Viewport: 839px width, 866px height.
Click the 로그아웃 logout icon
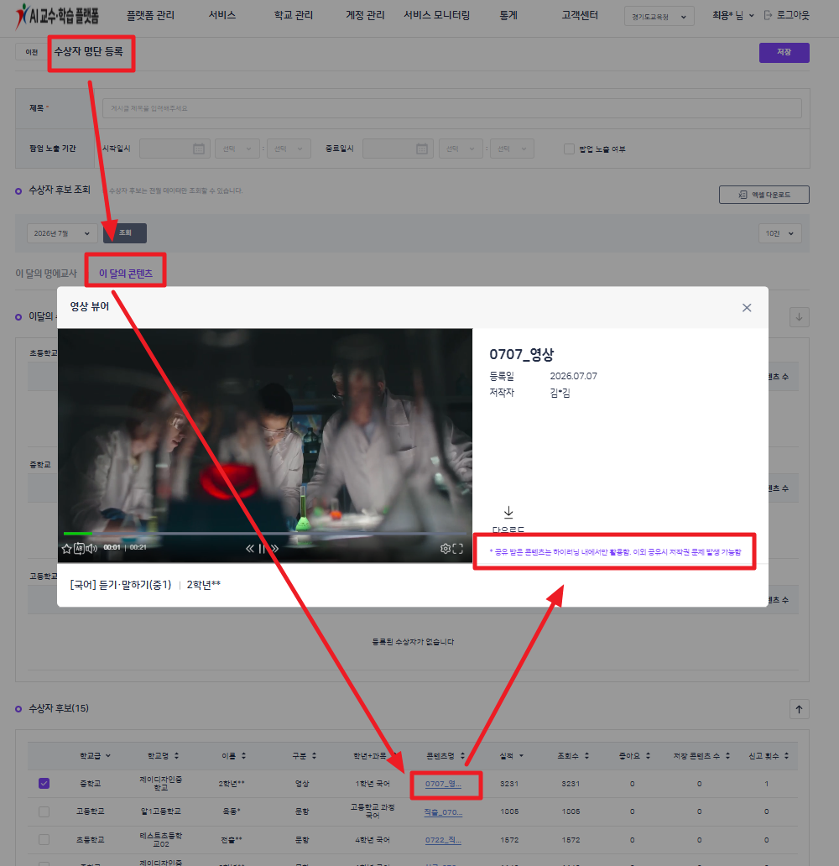(768, 15)
